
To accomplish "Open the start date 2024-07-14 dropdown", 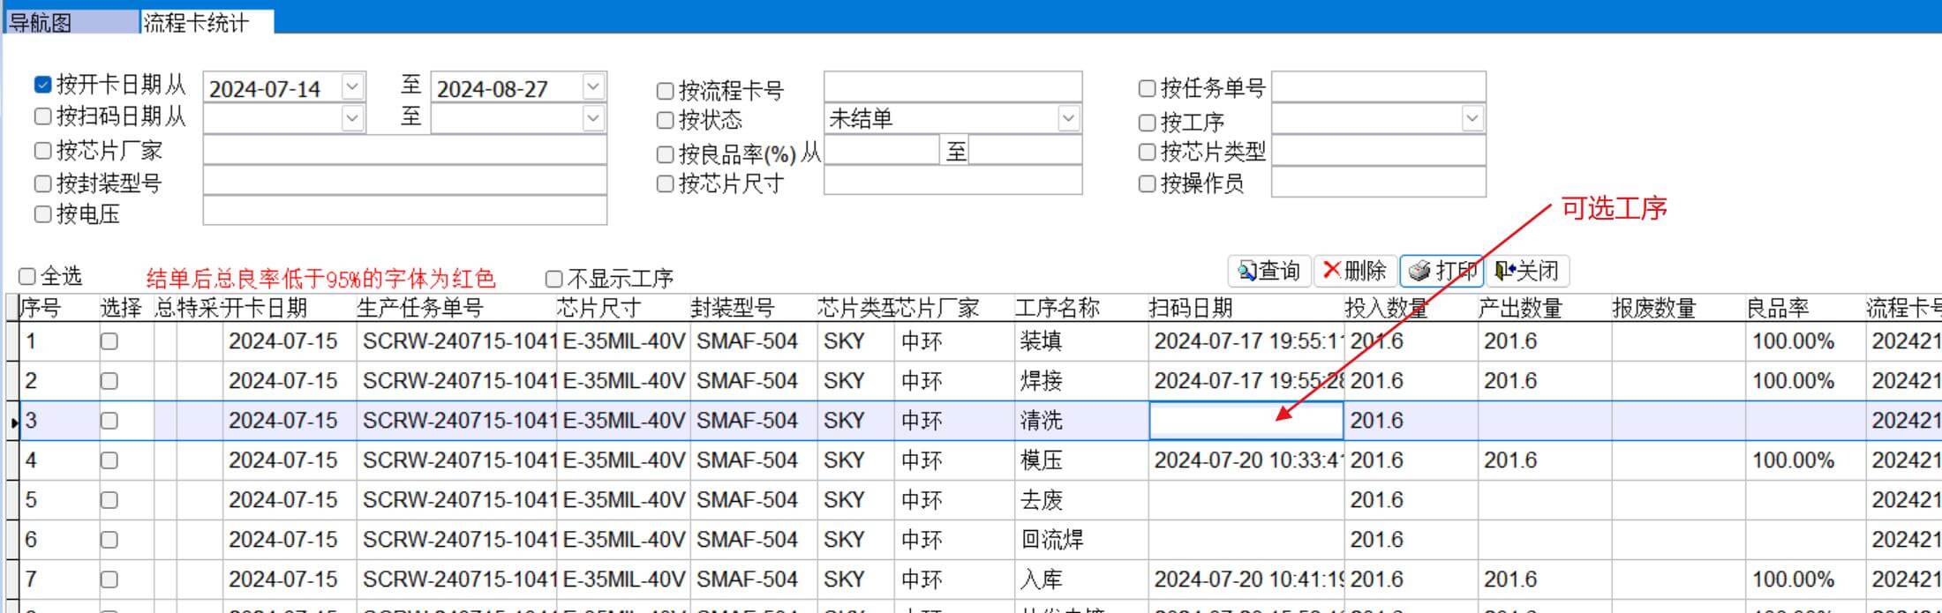I will 352,86.
